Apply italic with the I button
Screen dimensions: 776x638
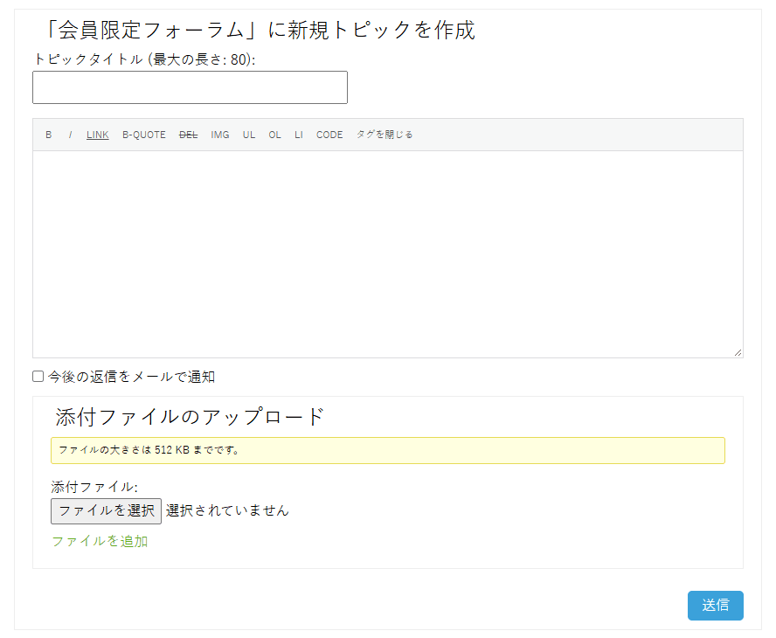click(70, 135)
